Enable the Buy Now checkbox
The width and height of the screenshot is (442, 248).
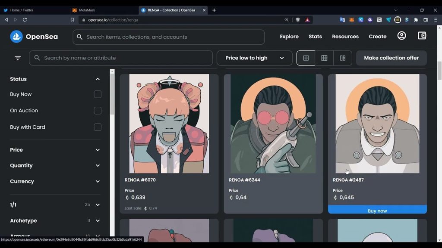point(98,94)
